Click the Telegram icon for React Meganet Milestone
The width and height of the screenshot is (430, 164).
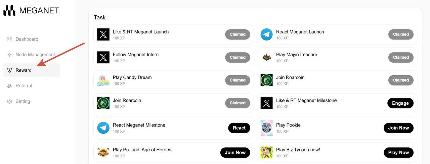[x=103, y=128]
